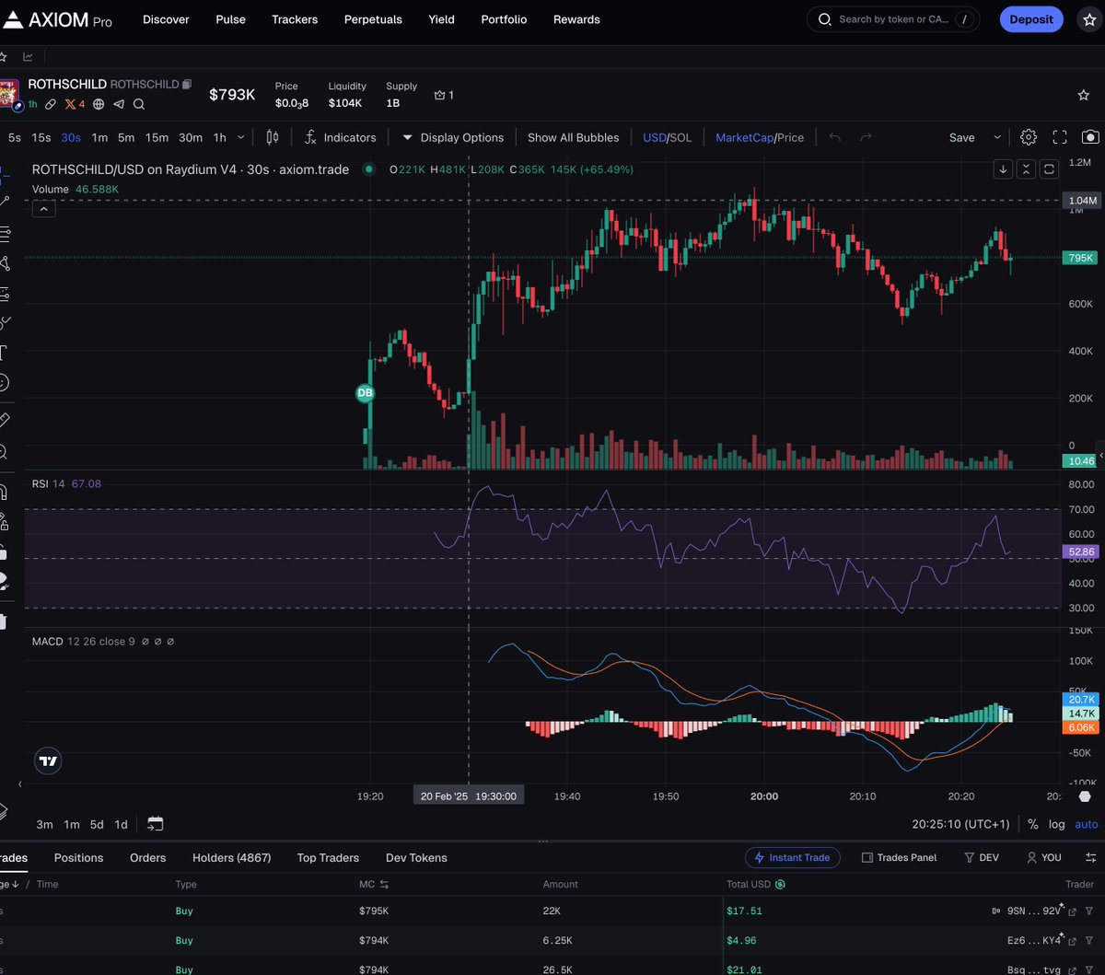This screenshot has height=975, width=1105.
Task: Open the Trades Panel
Action: click(x=899, y=857)
